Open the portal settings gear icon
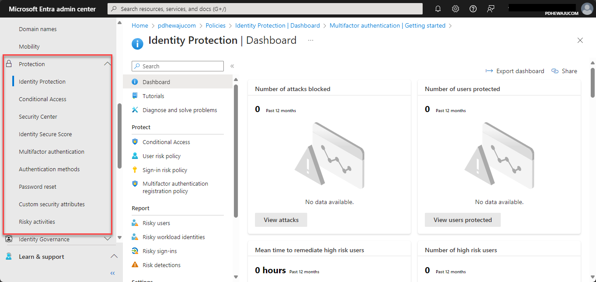This screenshot has height=282, width=596. pos(456,9)
